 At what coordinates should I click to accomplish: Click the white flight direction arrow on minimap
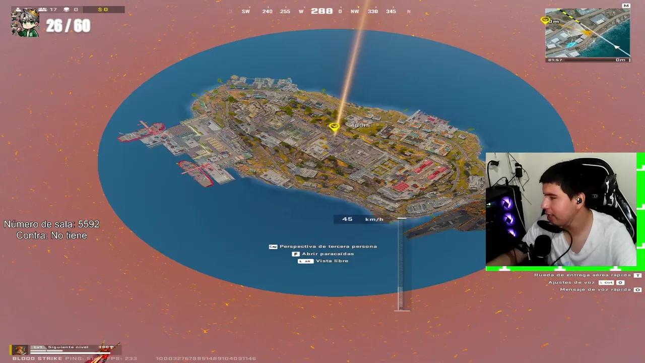pos(617,46)
